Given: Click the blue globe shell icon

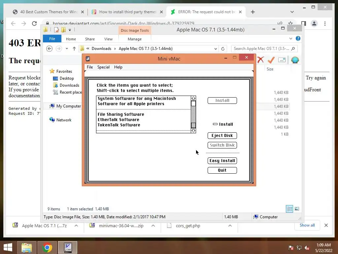Looking at the screenshot, I should point(295,60).
